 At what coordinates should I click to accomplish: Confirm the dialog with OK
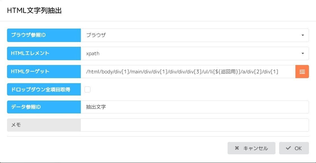294,148
